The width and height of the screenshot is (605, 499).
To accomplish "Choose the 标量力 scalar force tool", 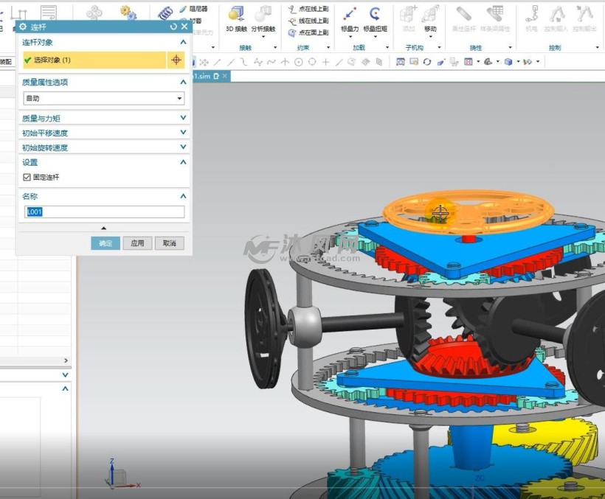I will (350, 18).
